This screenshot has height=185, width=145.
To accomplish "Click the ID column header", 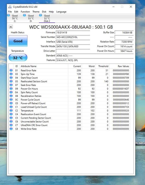I will [x=17, y=66].
